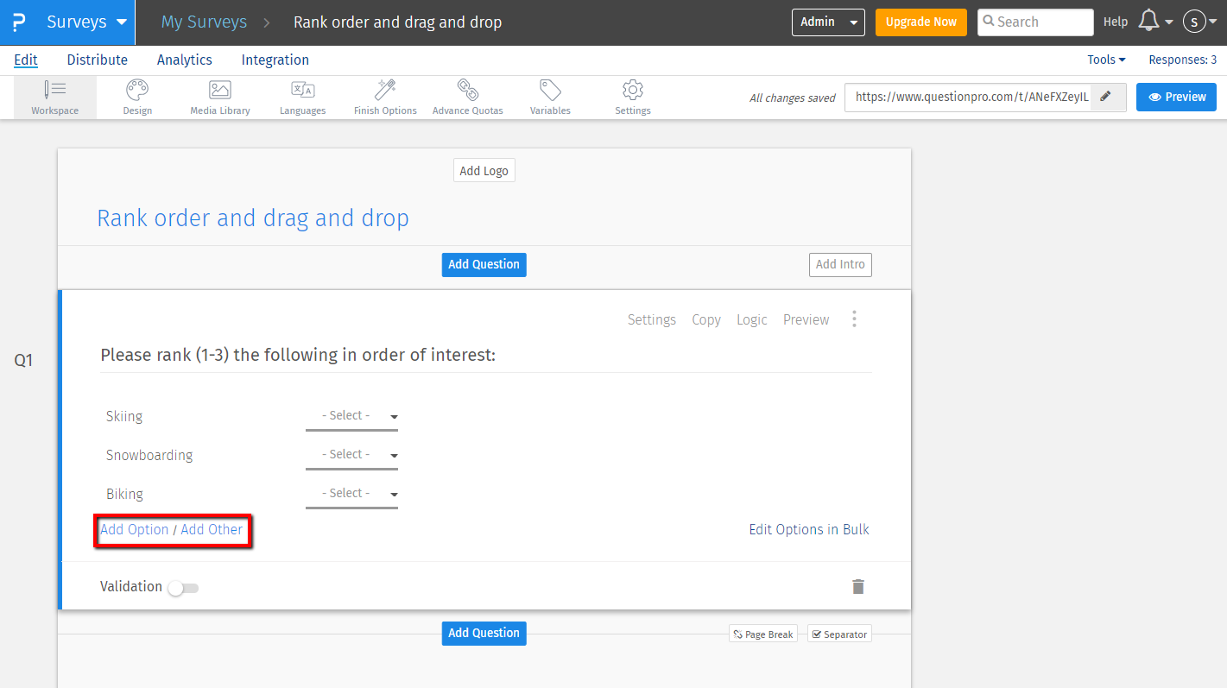The height and width of the screenshot is (688, 1227).
Task: Open the notifications bell
Action: tap(1148, 22)
